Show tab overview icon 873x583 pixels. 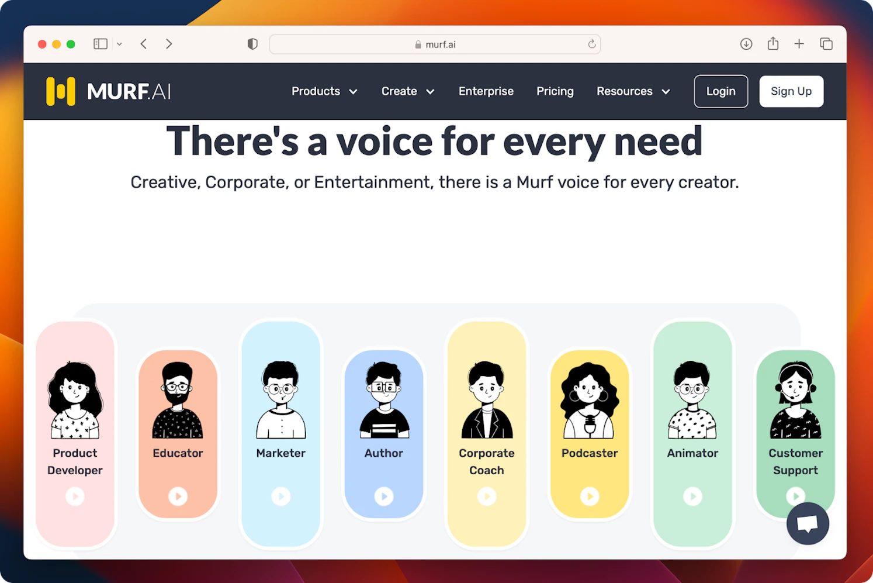click(x=826, y=44)
